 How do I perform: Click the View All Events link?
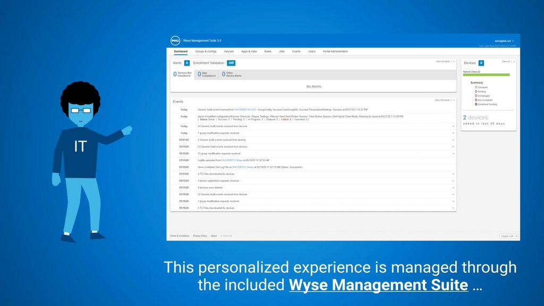coord(443,100)
